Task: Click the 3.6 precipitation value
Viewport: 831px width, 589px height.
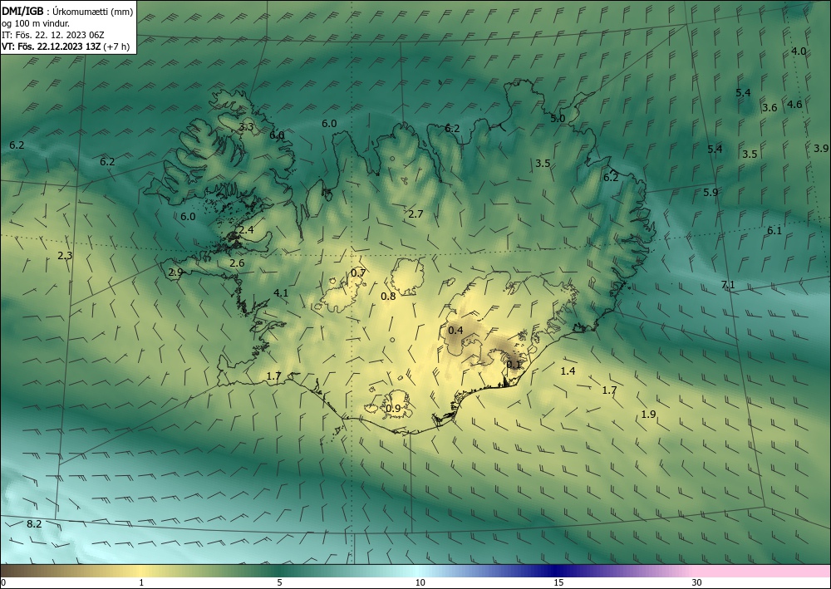Action: click(x=770, y=108)
